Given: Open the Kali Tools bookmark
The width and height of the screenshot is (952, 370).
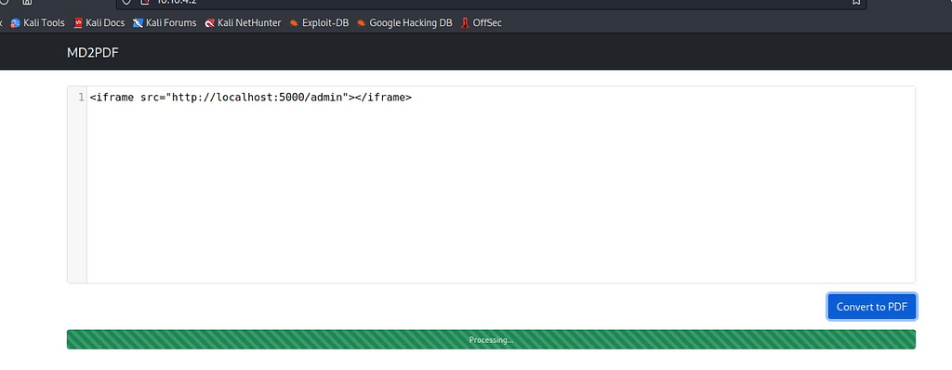Looking at the screenshot, I should click(37, 23).
